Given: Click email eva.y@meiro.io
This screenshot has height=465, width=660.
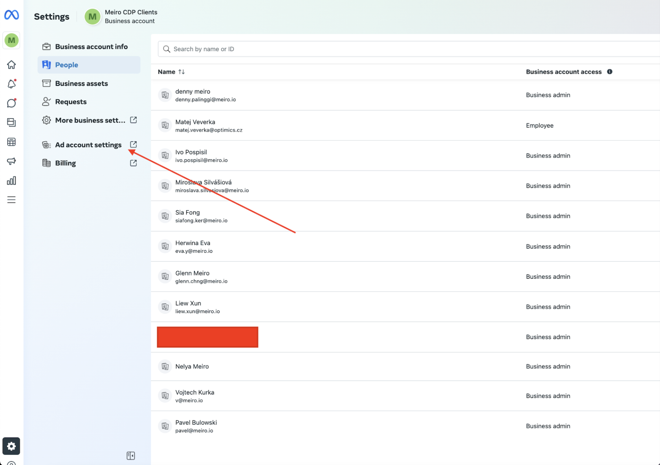Looking at the screenshot, I should pos(194,251).
